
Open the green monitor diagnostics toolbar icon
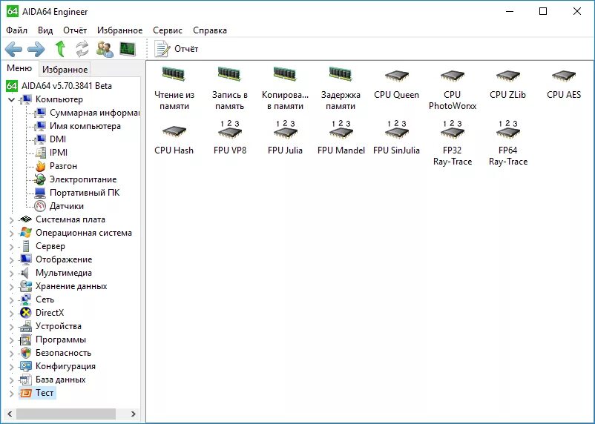(x=128, y=49)
